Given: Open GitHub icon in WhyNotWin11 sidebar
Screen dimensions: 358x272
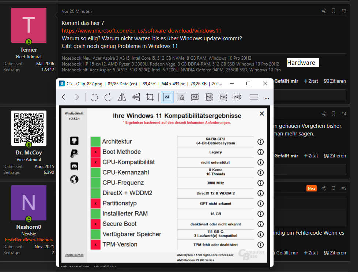Looking at the screenshot, I should 74,141.
